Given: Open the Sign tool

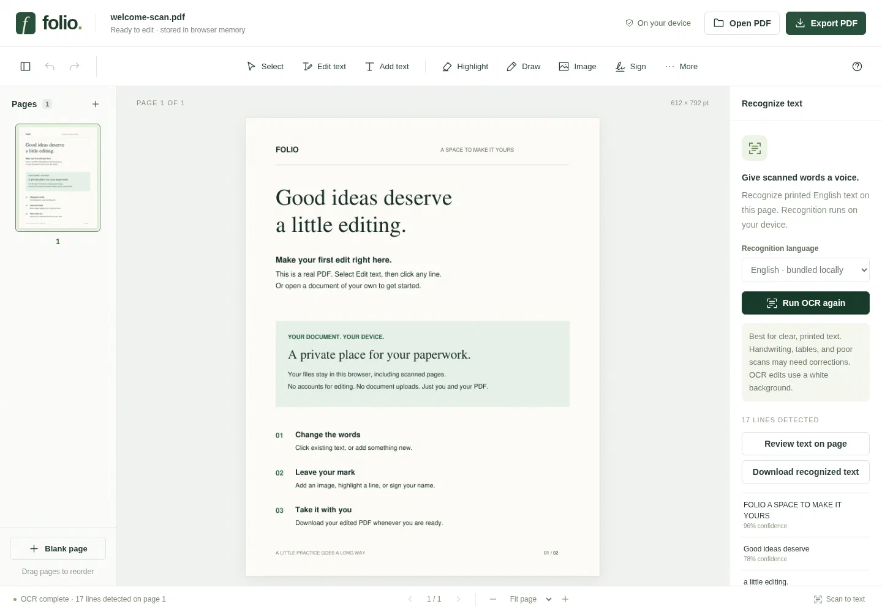Looking at the screenshot, I should tap(631, 66).
